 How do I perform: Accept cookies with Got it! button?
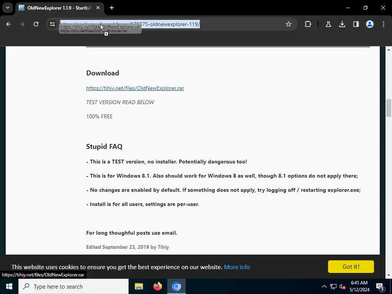[351, 266]
